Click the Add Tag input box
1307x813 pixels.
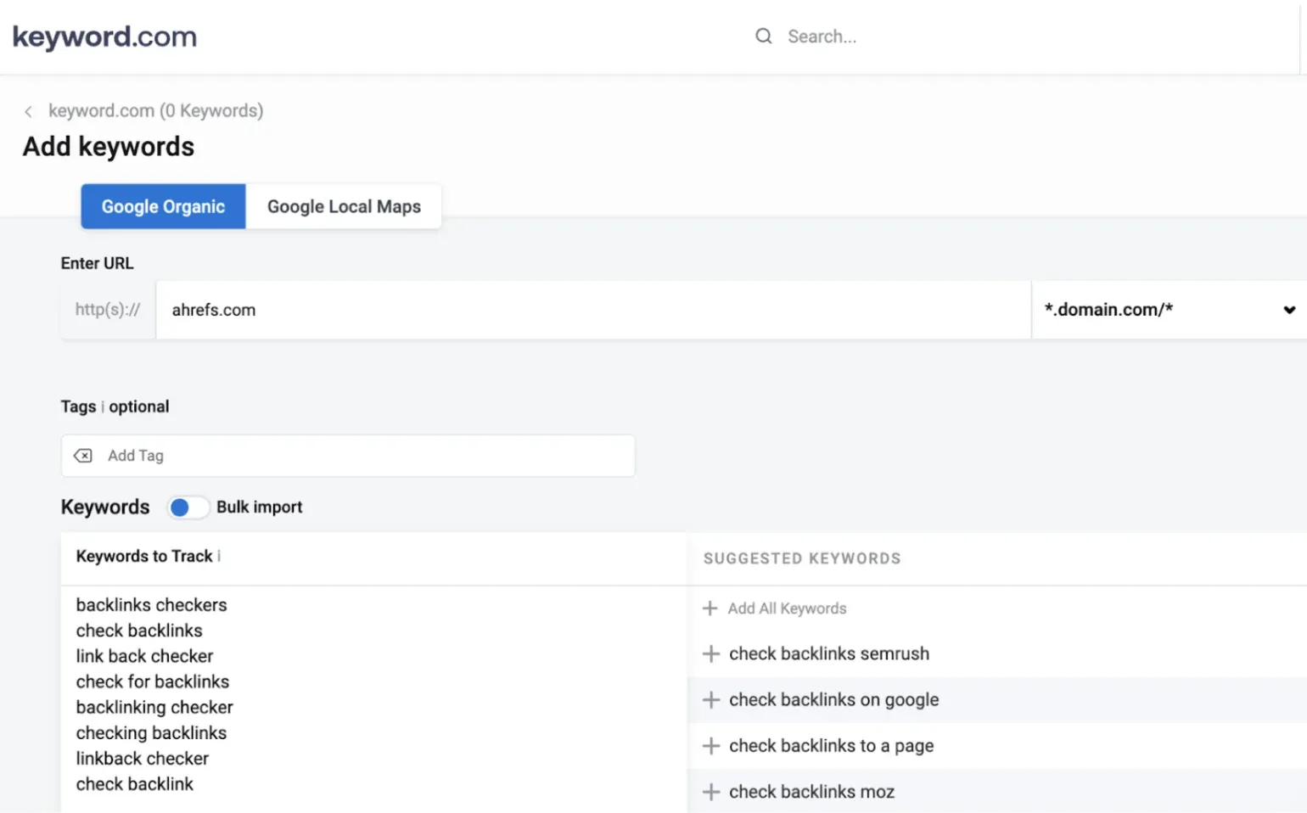[255, 456]
